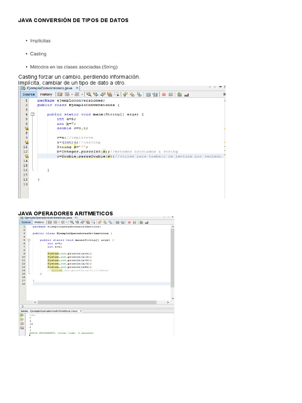The image size is (302, 403).
Task: Click the Stop Macro Recording icon in upper editor
Action: 171,94
